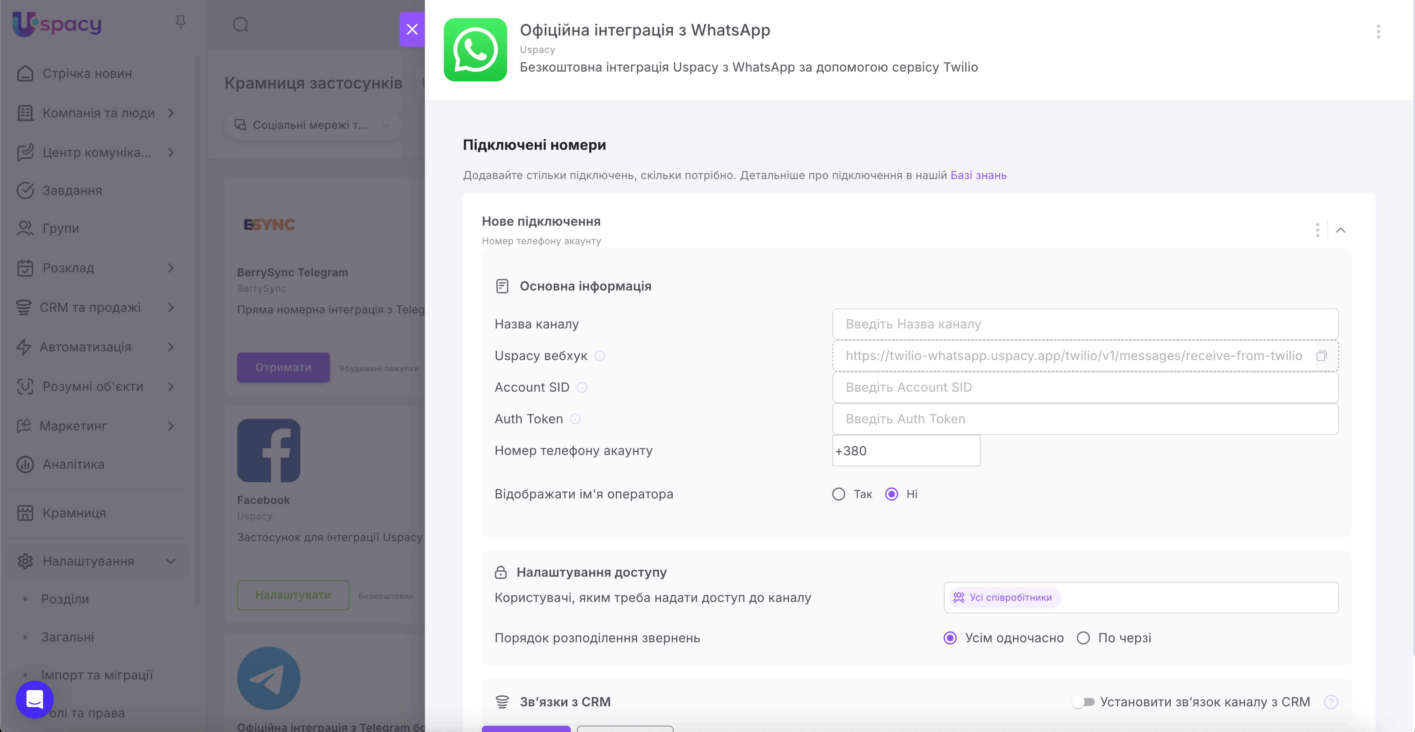This screenshot has height=732, width=1415.
Task: Click the help icon near CRM link toggle
Action: point(1330,702)
